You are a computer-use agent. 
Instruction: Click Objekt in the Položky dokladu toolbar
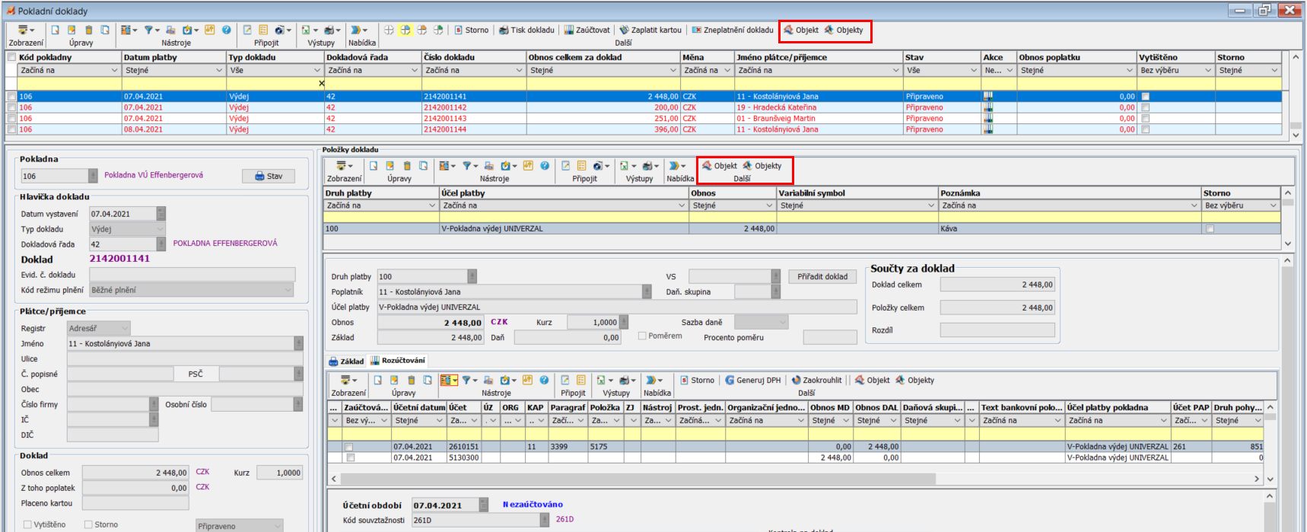coord(719,166)
